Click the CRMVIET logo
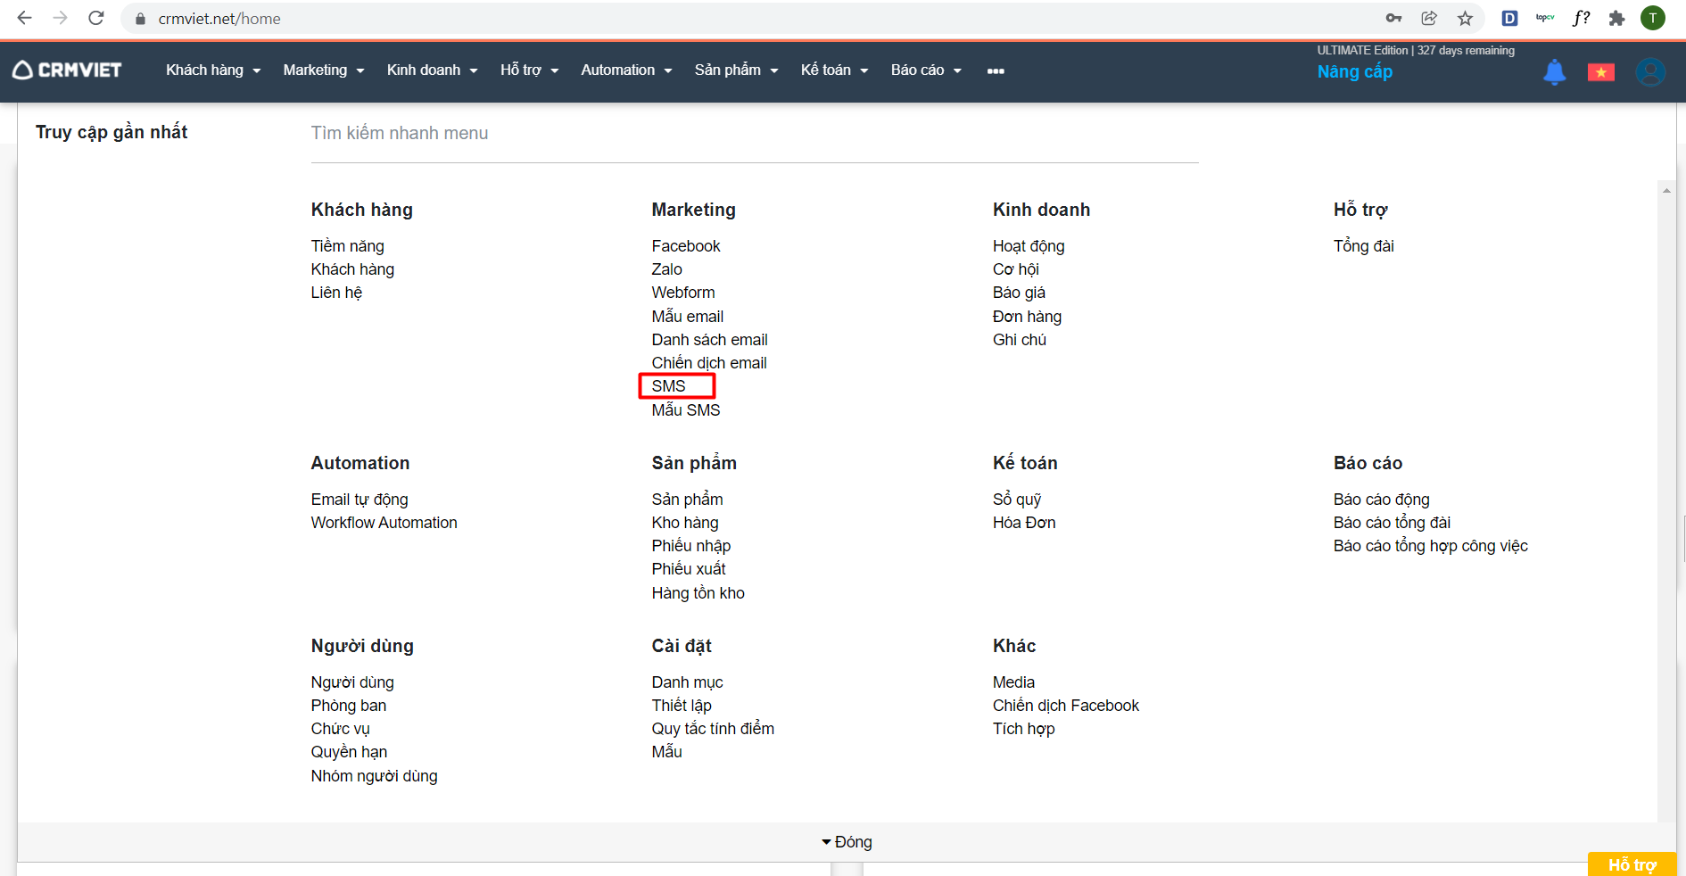This screenshot has height=876, width=1686. click(x=67, y=70)
